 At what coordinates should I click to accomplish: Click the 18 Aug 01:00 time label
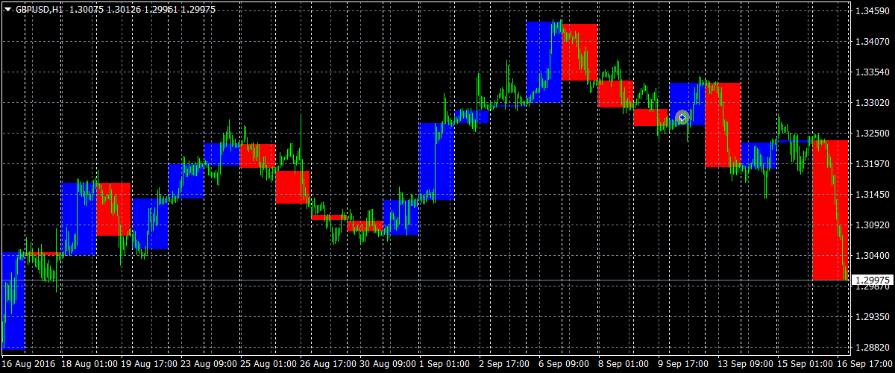pyautogui.click(x=89, y=364)
